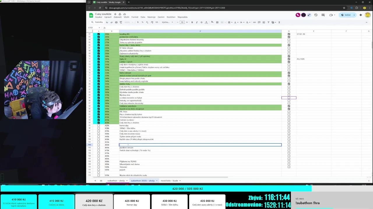The image size is (373, 209).
Task: Click the Nabídky search menus button
Action: click(x=97, y=22)
